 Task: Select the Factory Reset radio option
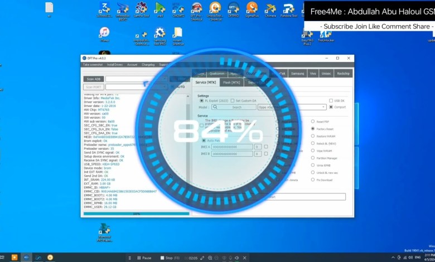point(313,128)
